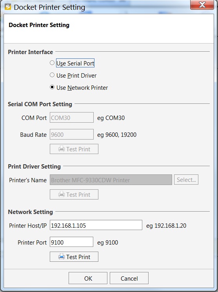
Task: Click the Docket Printer Setting header text
Action: [39, 25]
